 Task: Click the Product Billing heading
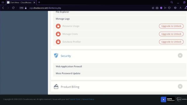[70, 87]
